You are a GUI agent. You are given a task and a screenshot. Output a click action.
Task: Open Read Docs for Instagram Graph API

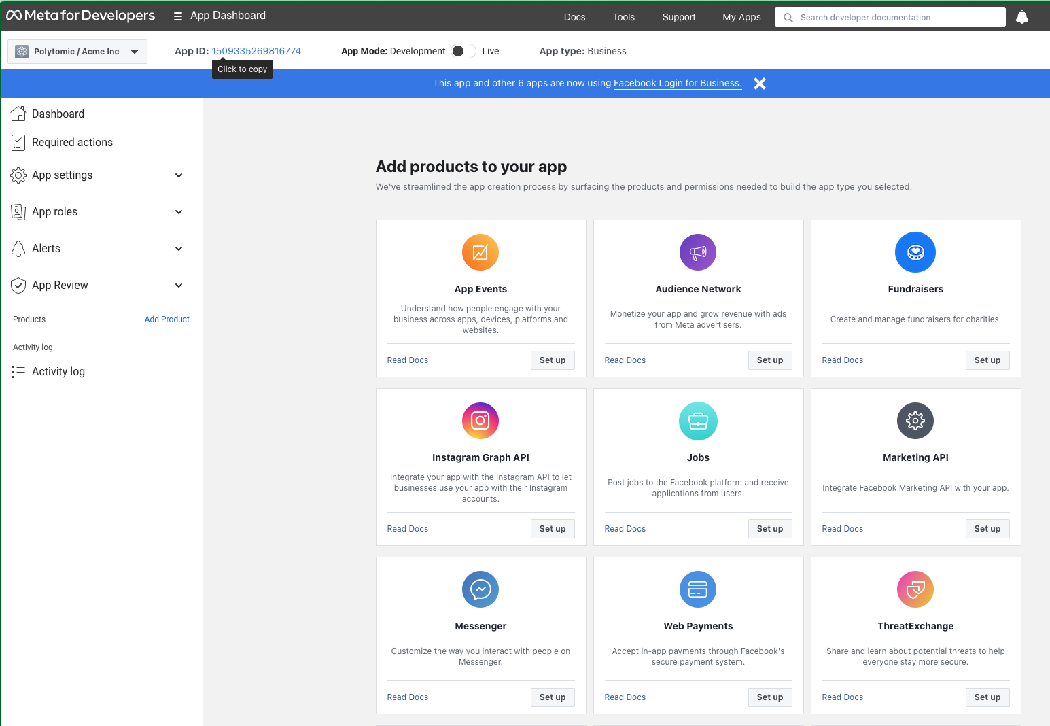point(408,529)
